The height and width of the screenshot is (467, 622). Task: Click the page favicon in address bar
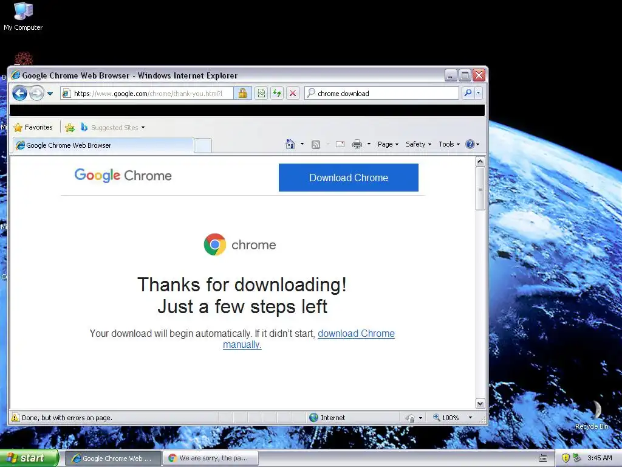pos(66,93)
